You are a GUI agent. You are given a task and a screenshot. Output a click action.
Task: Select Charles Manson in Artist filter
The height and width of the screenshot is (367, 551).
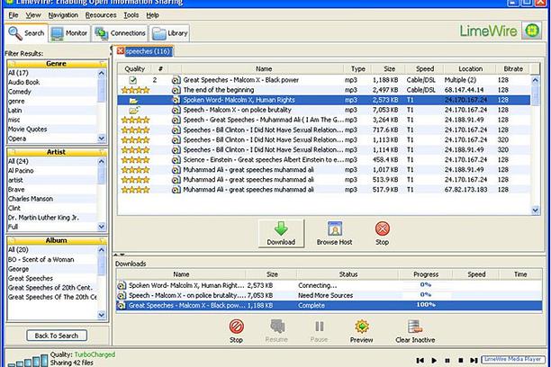(x=52, y=199)
